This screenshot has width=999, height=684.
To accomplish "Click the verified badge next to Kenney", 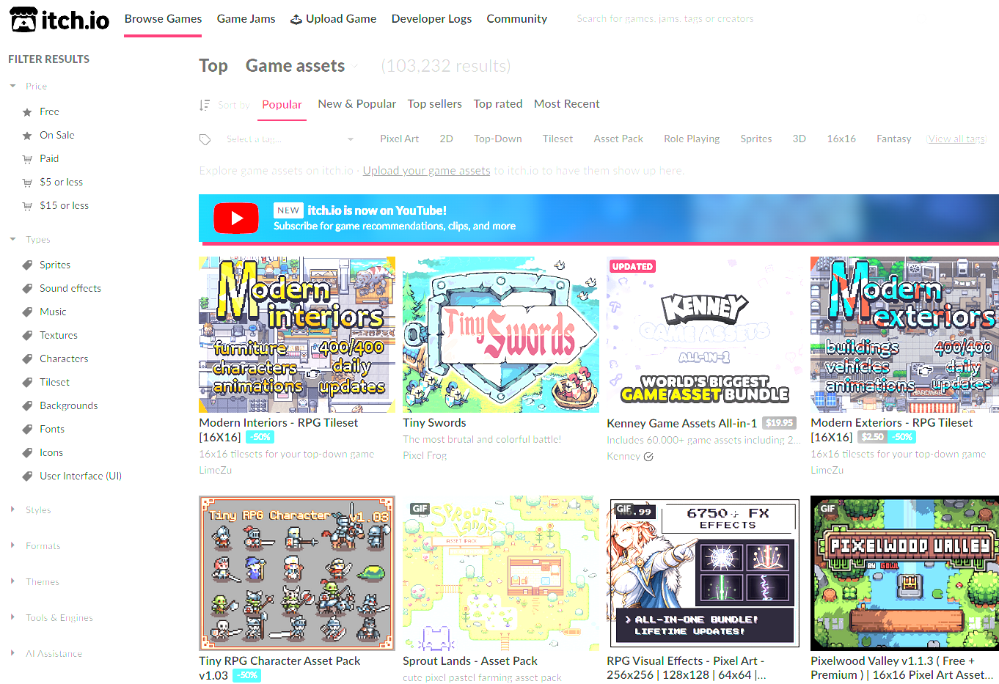I will [x=648, y=457].
